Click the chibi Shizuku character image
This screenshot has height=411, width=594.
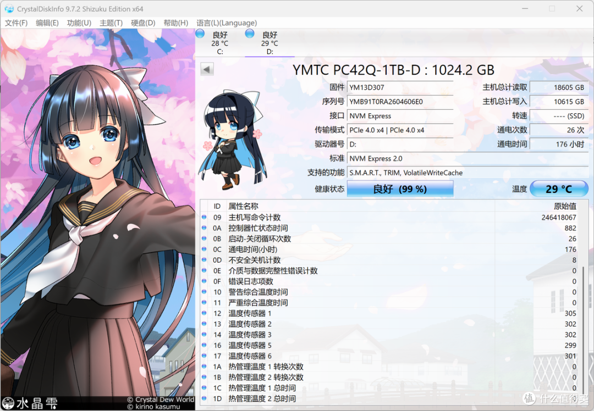click(x=232, y=140)
